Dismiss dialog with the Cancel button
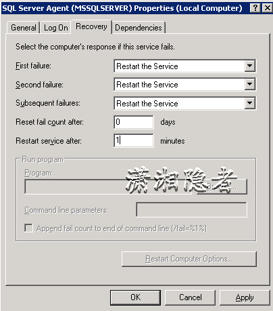 (190, 297)
